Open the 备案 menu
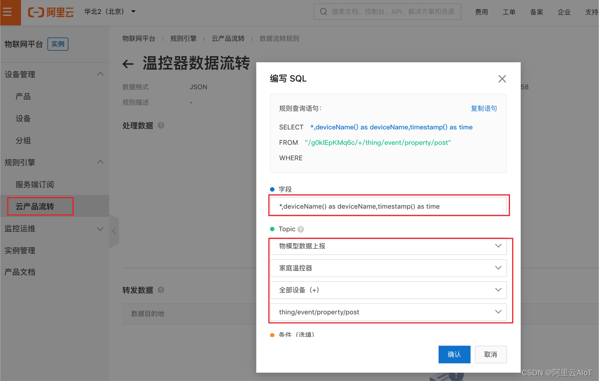The height and width of the screenshot is (381, 599). tap(536, 12)
